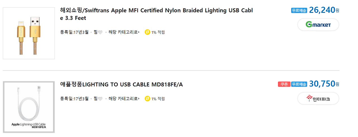358x137 pixels.
Task: Click the free shipping badge beside 30,750원
Action: click(x=299, y=84)
